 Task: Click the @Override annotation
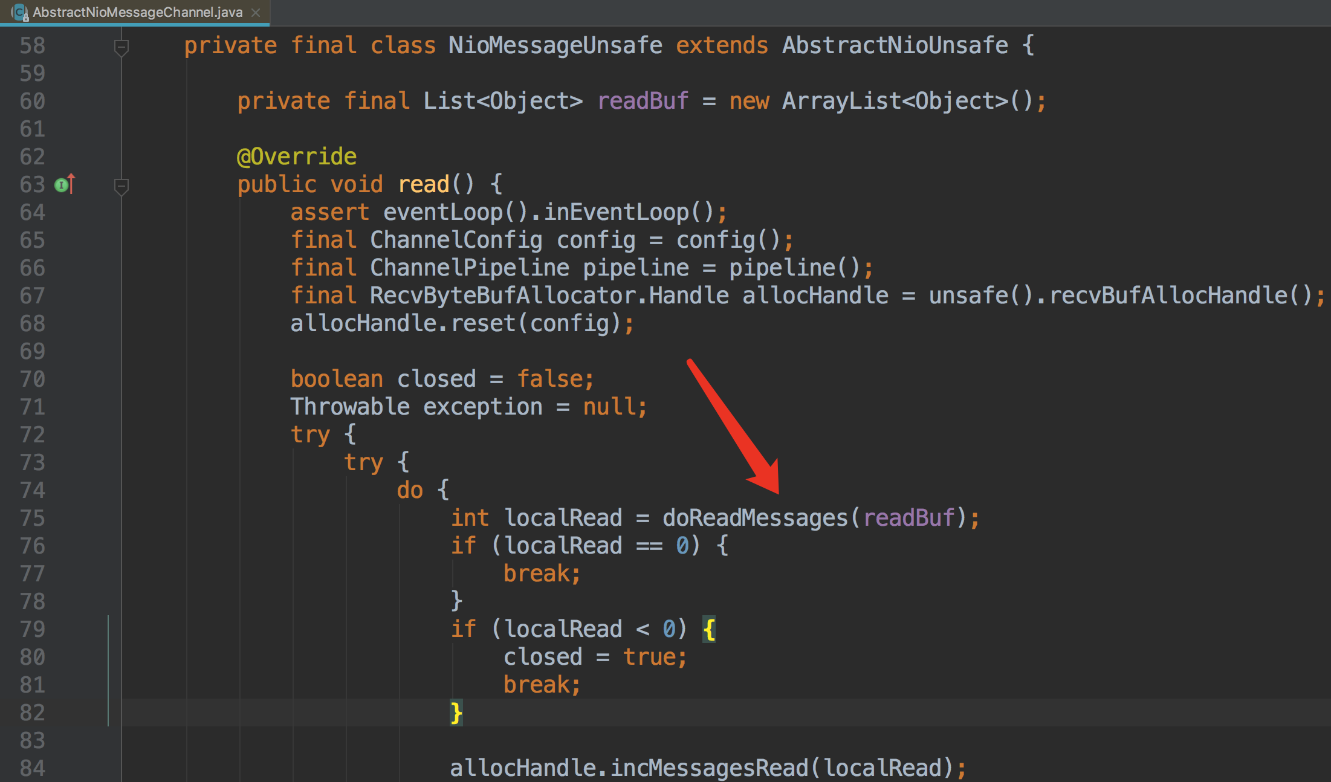296,157
